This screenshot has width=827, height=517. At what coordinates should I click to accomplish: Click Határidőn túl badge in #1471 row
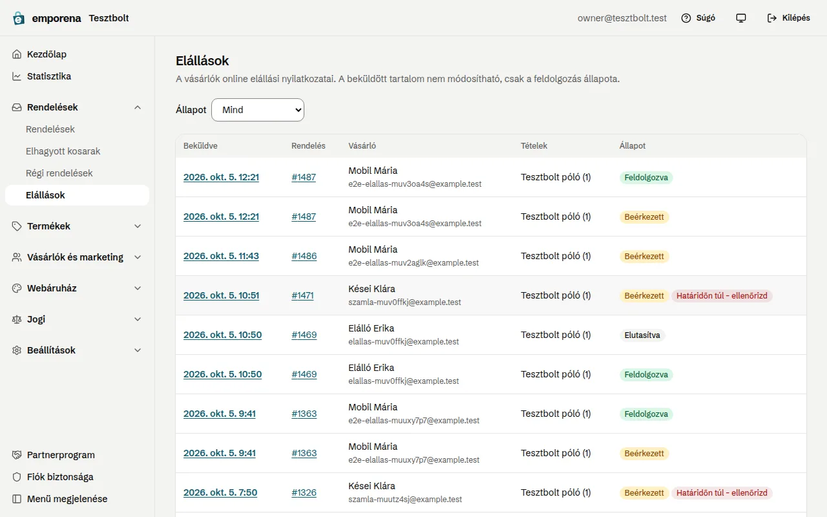coord(722,296)
